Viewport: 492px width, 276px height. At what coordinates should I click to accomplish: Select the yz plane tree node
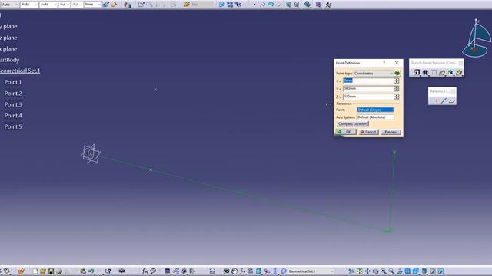[8, 38]
